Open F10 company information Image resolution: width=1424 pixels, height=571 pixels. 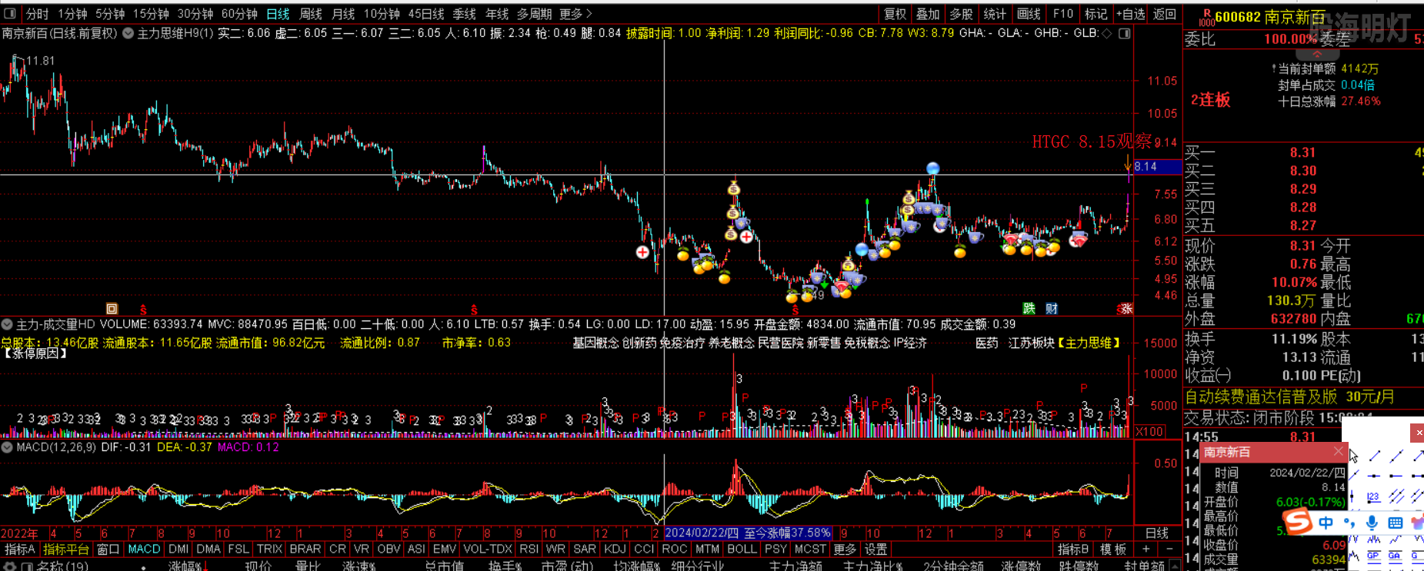coord(1063,14)
